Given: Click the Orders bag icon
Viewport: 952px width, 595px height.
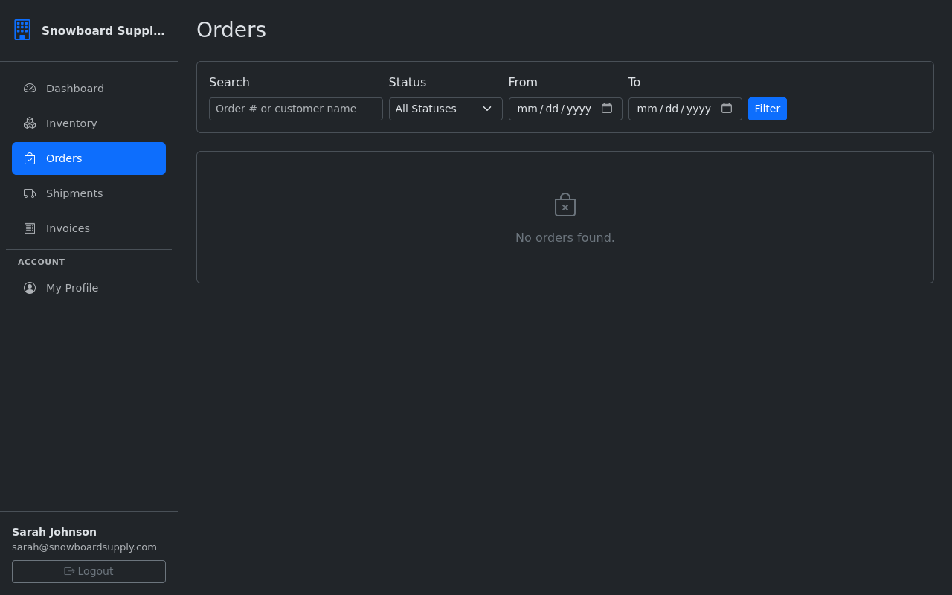Looking at the screenshot, I should pos(29,158).
